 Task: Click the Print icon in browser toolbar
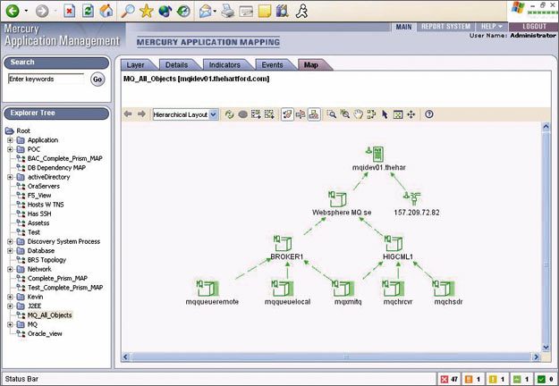(228, 11)
